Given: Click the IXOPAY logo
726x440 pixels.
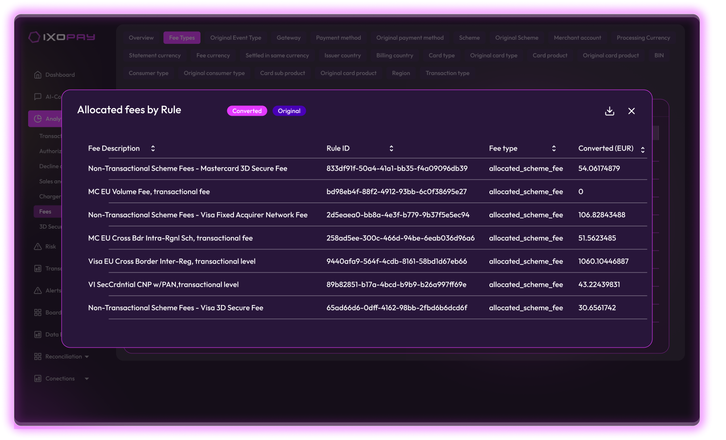Looking at the screenshot, I should 62,37.
